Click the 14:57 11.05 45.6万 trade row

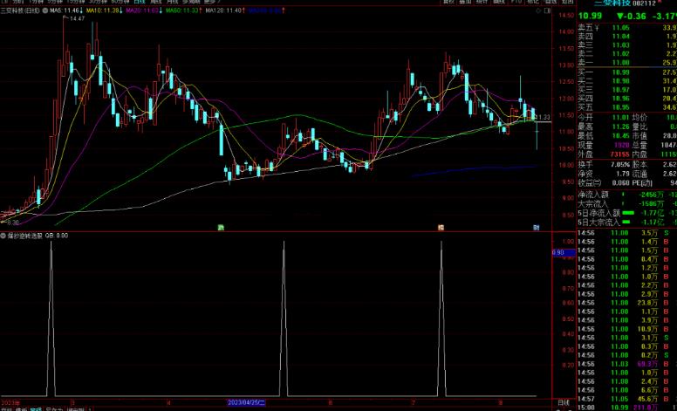pos(627,399)
